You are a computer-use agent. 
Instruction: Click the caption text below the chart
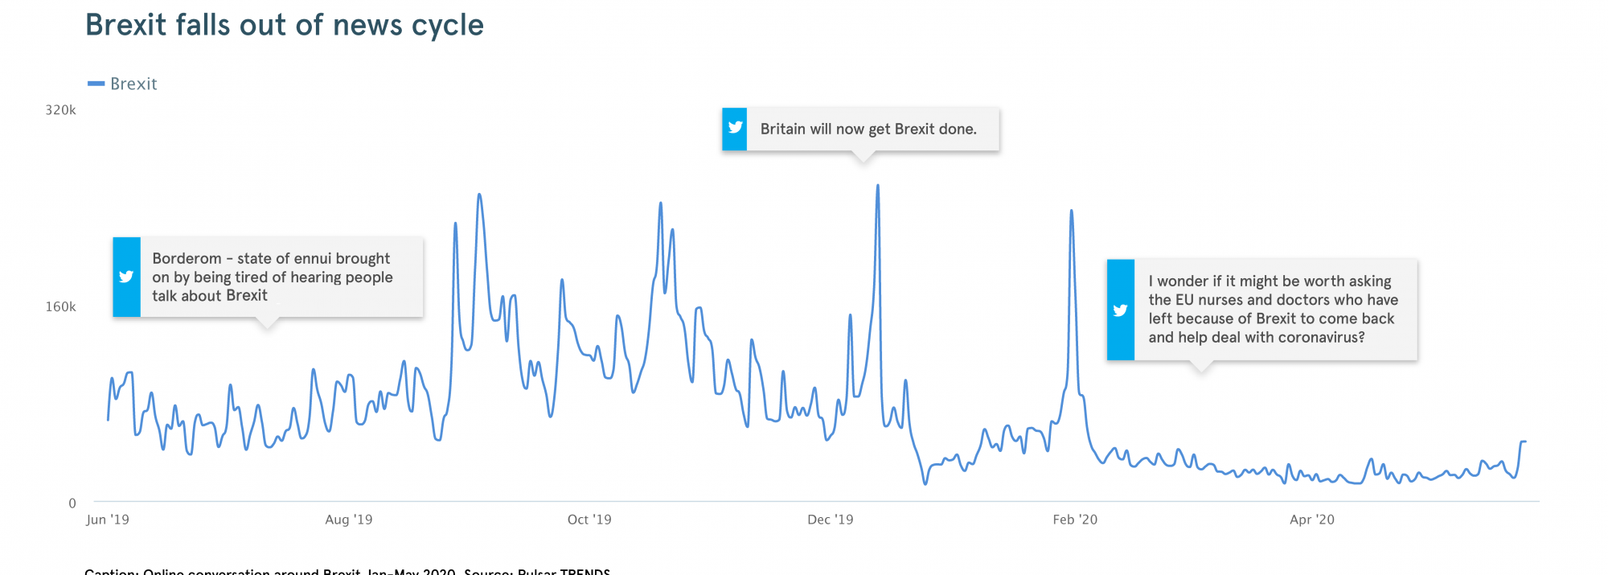[347, 571]
